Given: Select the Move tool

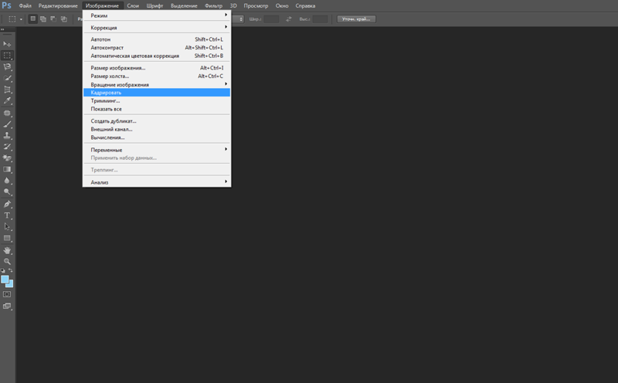Looking at the screenshot, I should click(x=7, y=44).
